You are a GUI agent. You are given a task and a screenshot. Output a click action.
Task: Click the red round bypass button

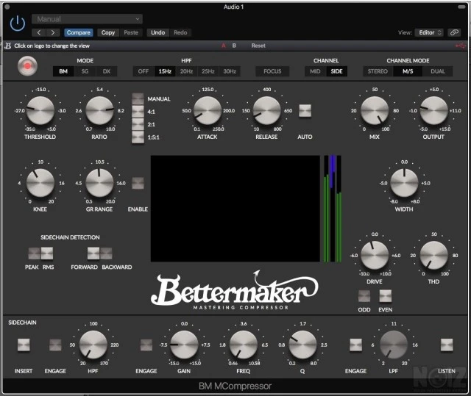pyautogui.click(x=27, y=66)
